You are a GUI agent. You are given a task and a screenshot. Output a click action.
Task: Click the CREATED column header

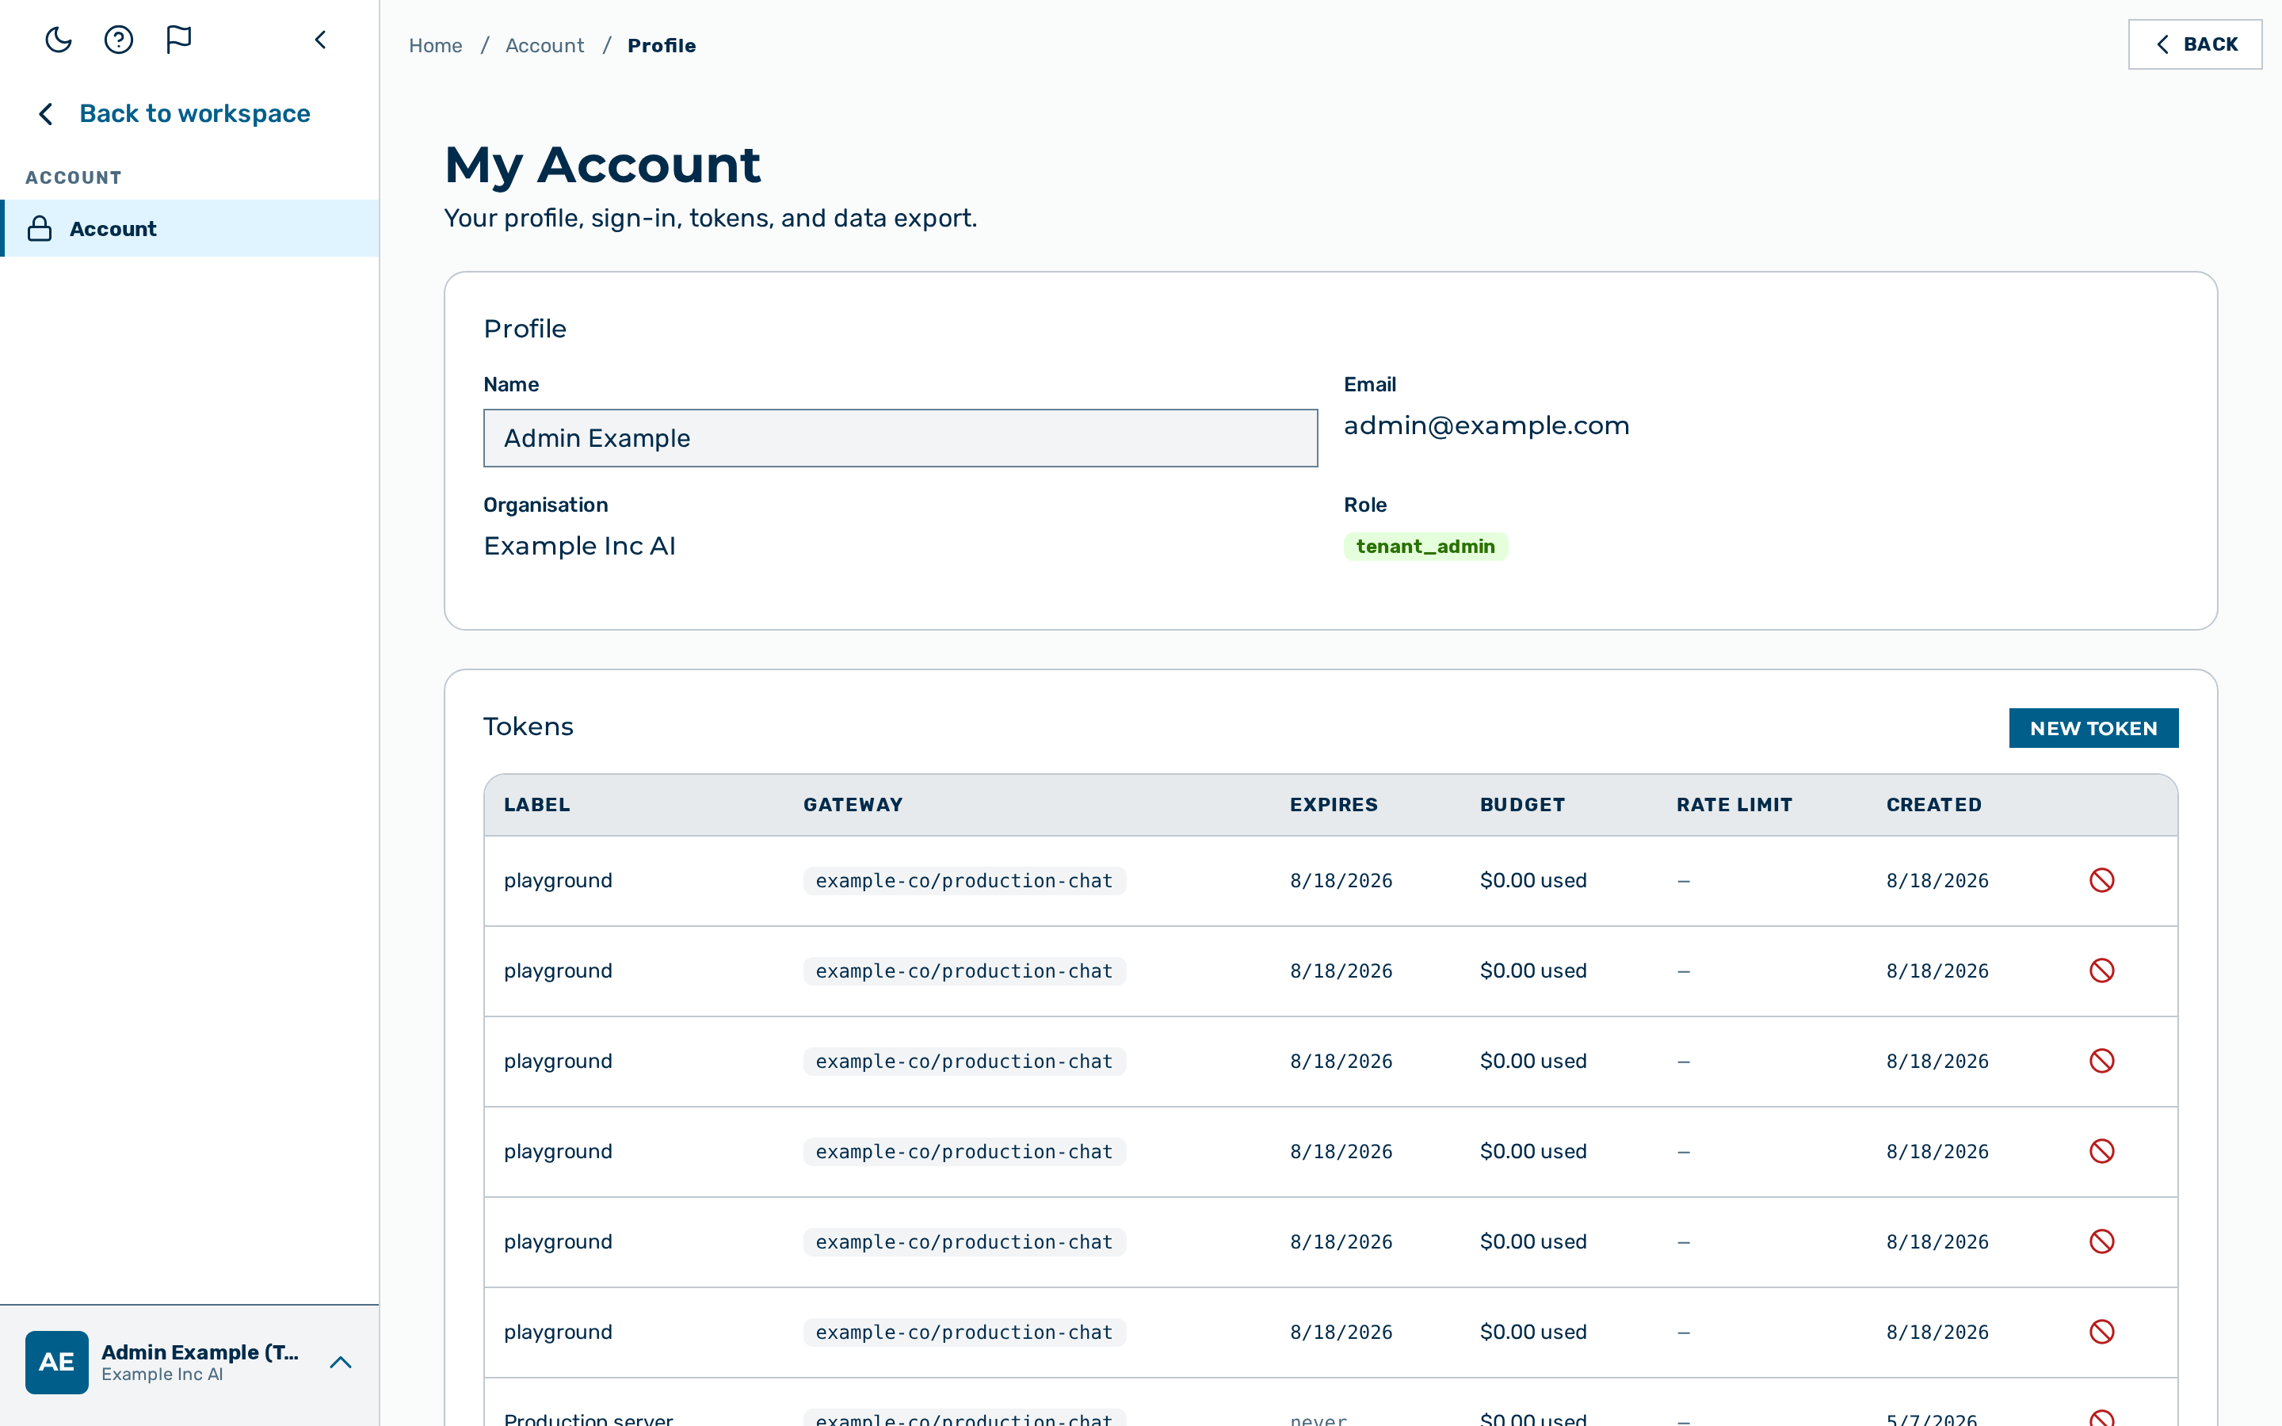point(1933,804)
